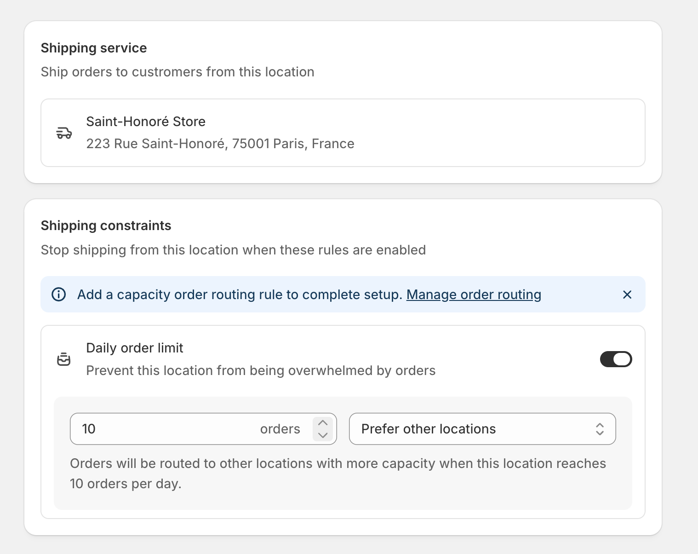Toggle off order limiting for this location

click(616, 359)
